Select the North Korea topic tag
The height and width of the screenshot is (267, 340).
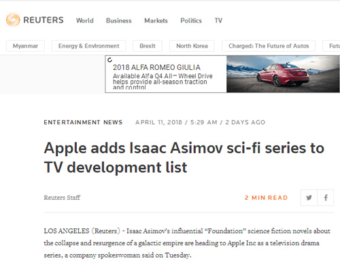pyautogui.click(x=192, y=46)
